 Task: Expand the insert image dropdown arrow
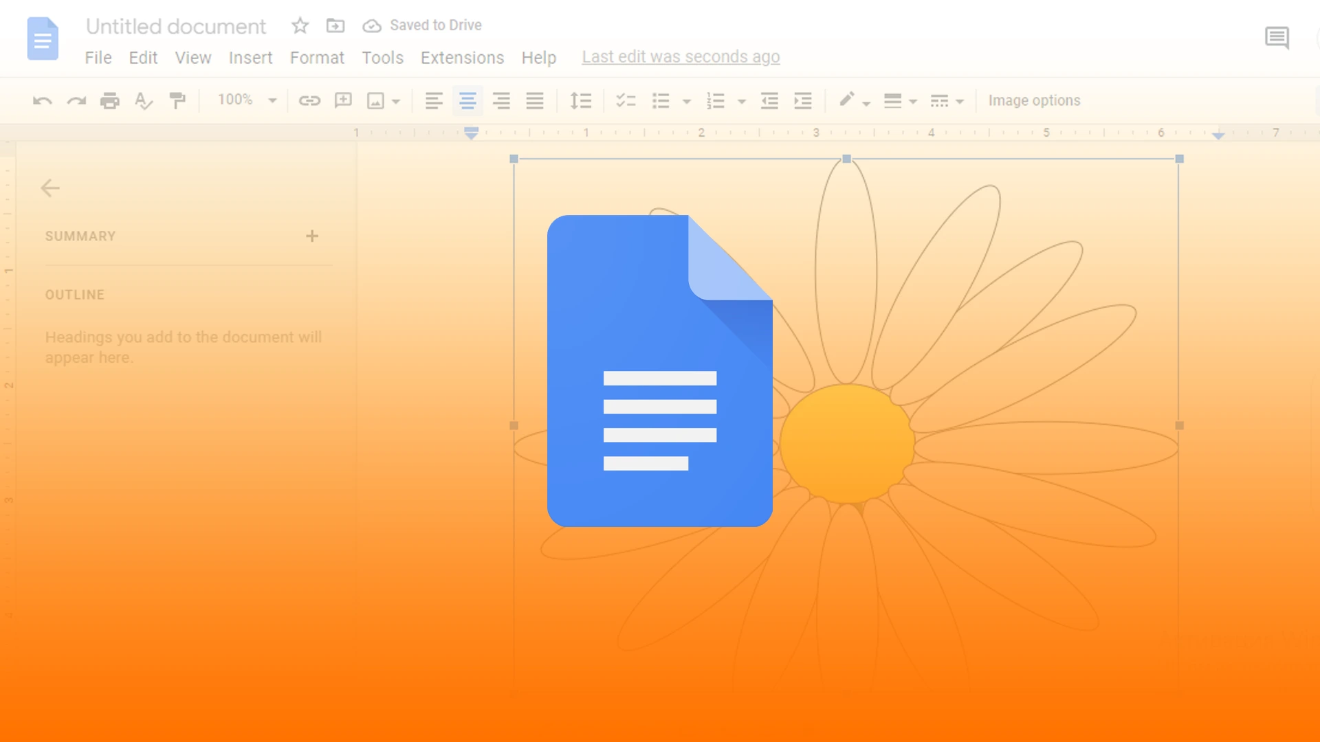coord(396,102)
